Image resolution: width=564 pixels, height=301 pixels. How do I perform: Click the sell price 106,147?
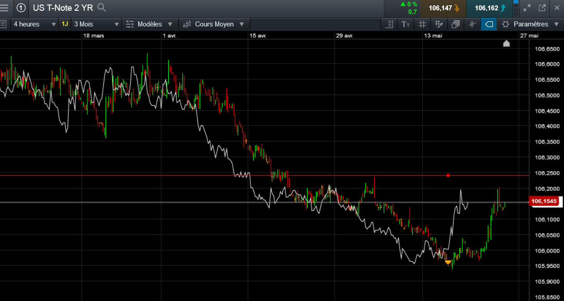tap(443, 8)
